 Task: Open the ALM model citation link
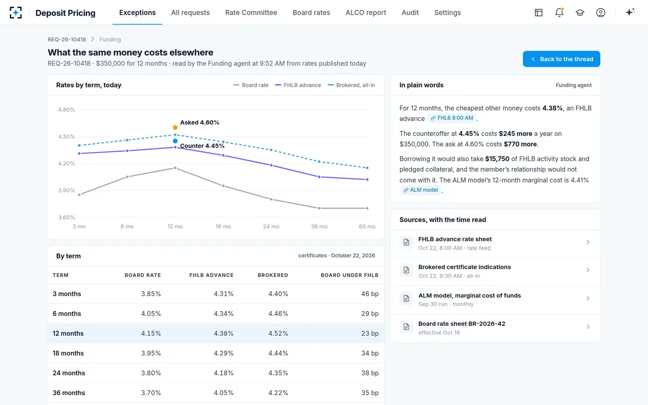(421, 190)
